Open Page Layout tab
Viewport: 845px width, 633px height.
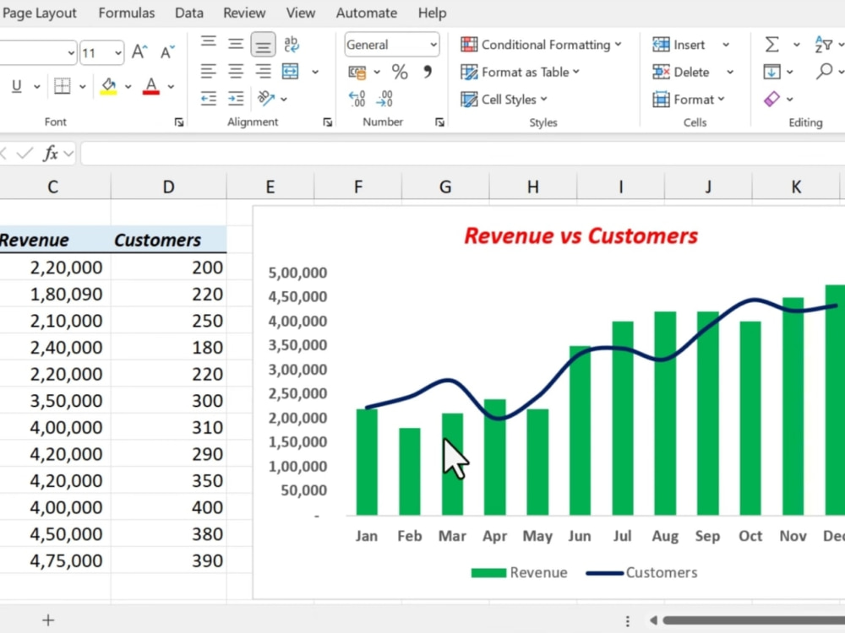pos(40,13)
